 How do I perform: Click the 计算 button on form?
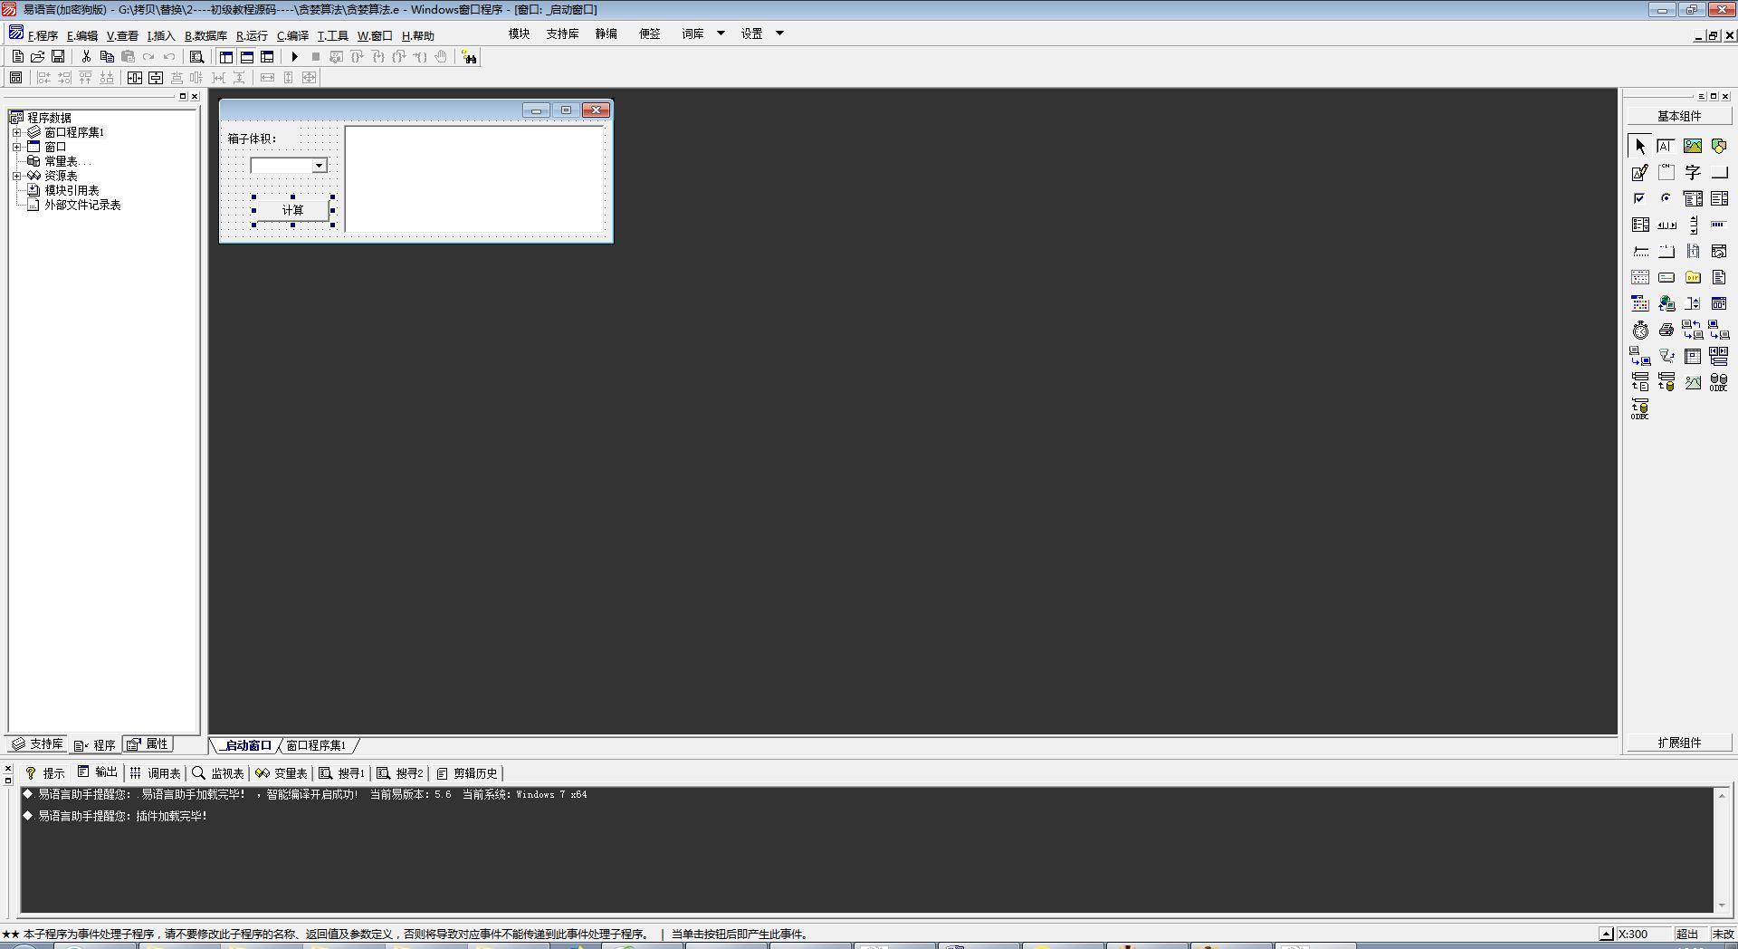pos(292,210)
